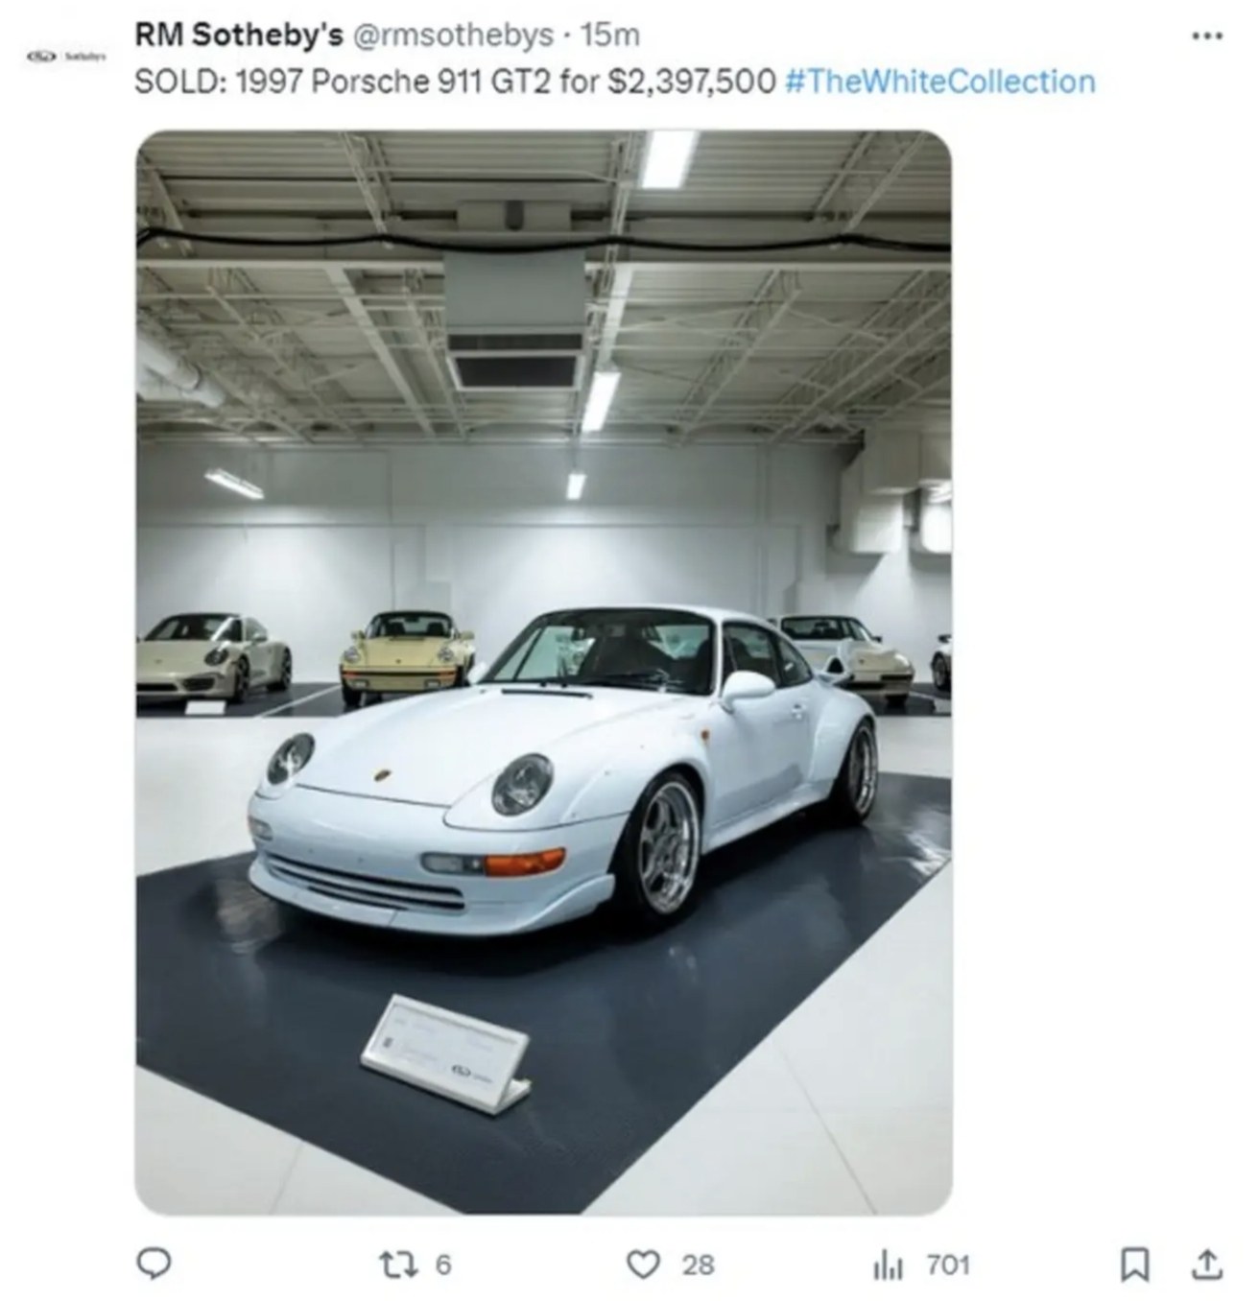Open the RM Sotheby's display name link

238,35
